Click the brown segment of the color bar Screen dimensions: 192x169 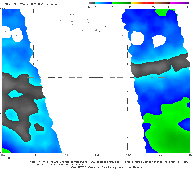click(162, 3)
